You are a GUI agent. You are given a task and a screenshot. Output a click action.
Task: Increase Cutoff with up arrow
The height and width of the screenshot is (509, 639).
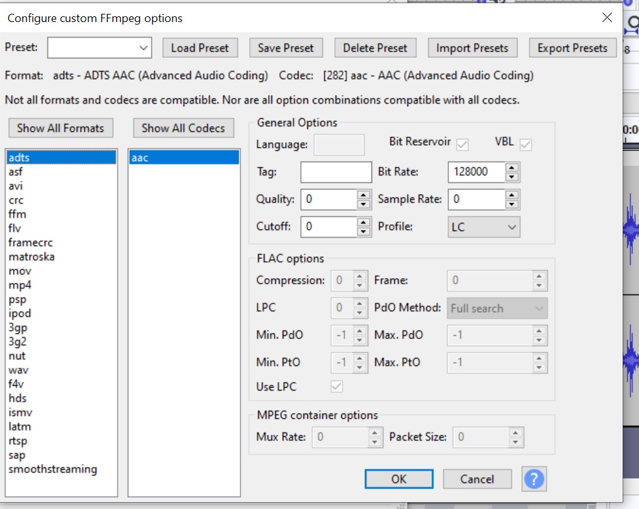[363, 221]
